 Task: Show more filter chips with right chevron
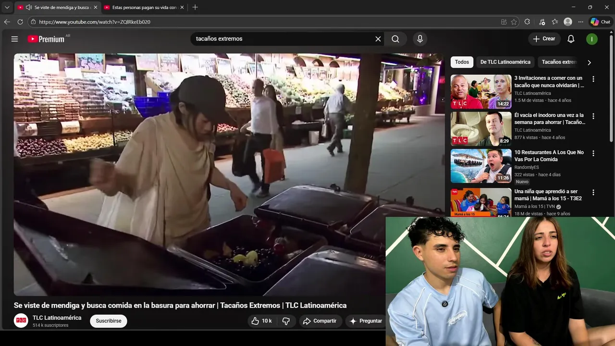coord(589,62)
